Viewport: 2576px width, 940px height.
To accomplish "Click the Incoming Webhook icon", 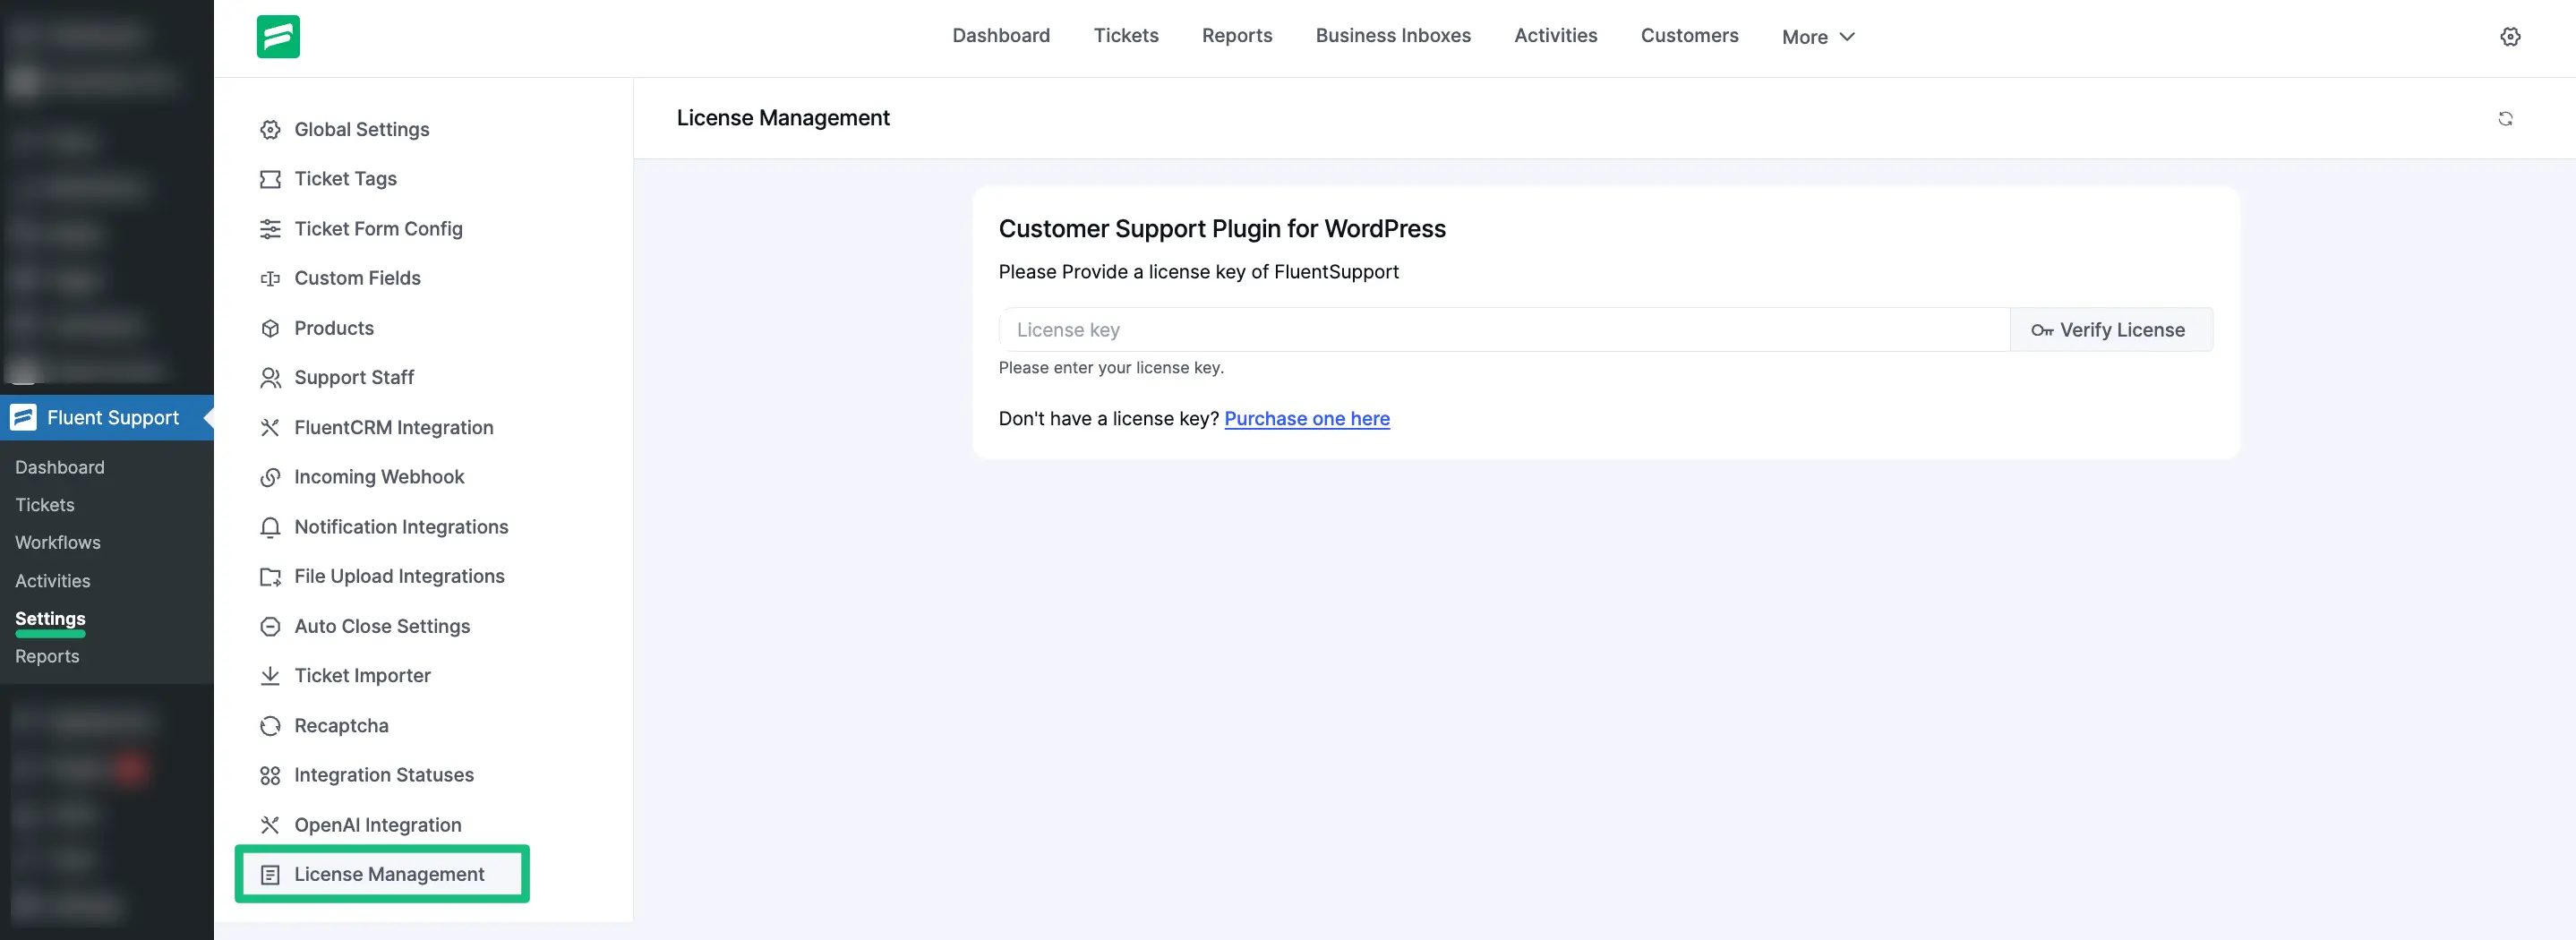I will pos(270,477).
